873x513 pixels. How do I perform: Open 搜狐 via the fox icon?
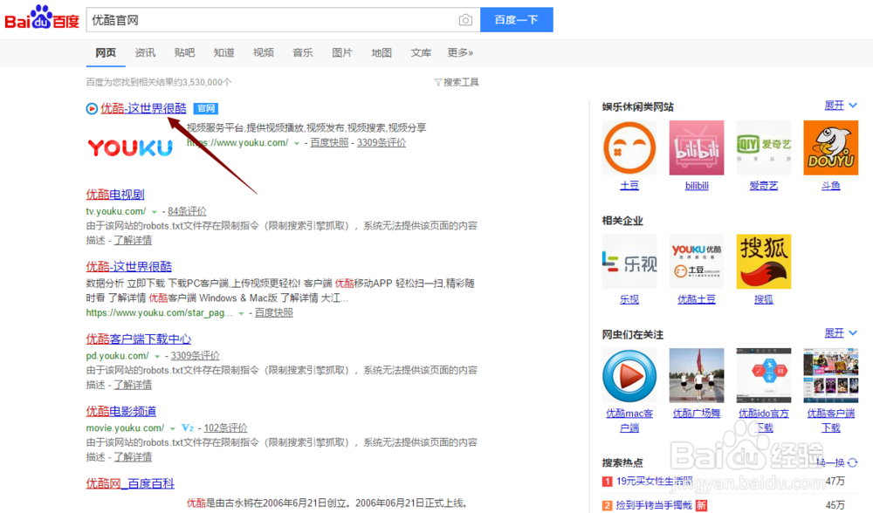[x=763, y=261]
